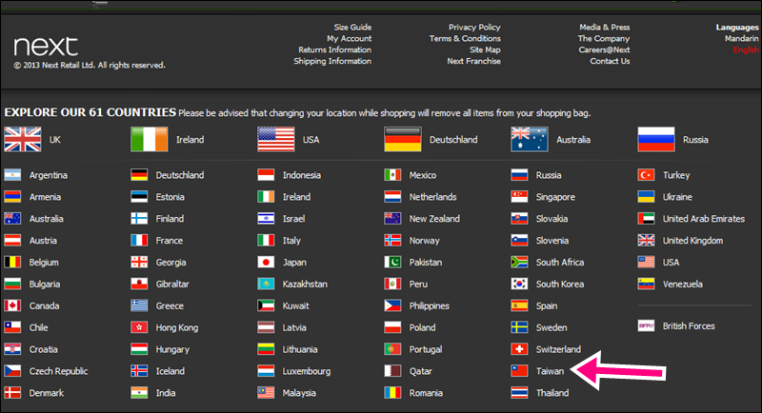Click the large Ireland flag in top row
762x413 pixels.
[x=150, y=139]
